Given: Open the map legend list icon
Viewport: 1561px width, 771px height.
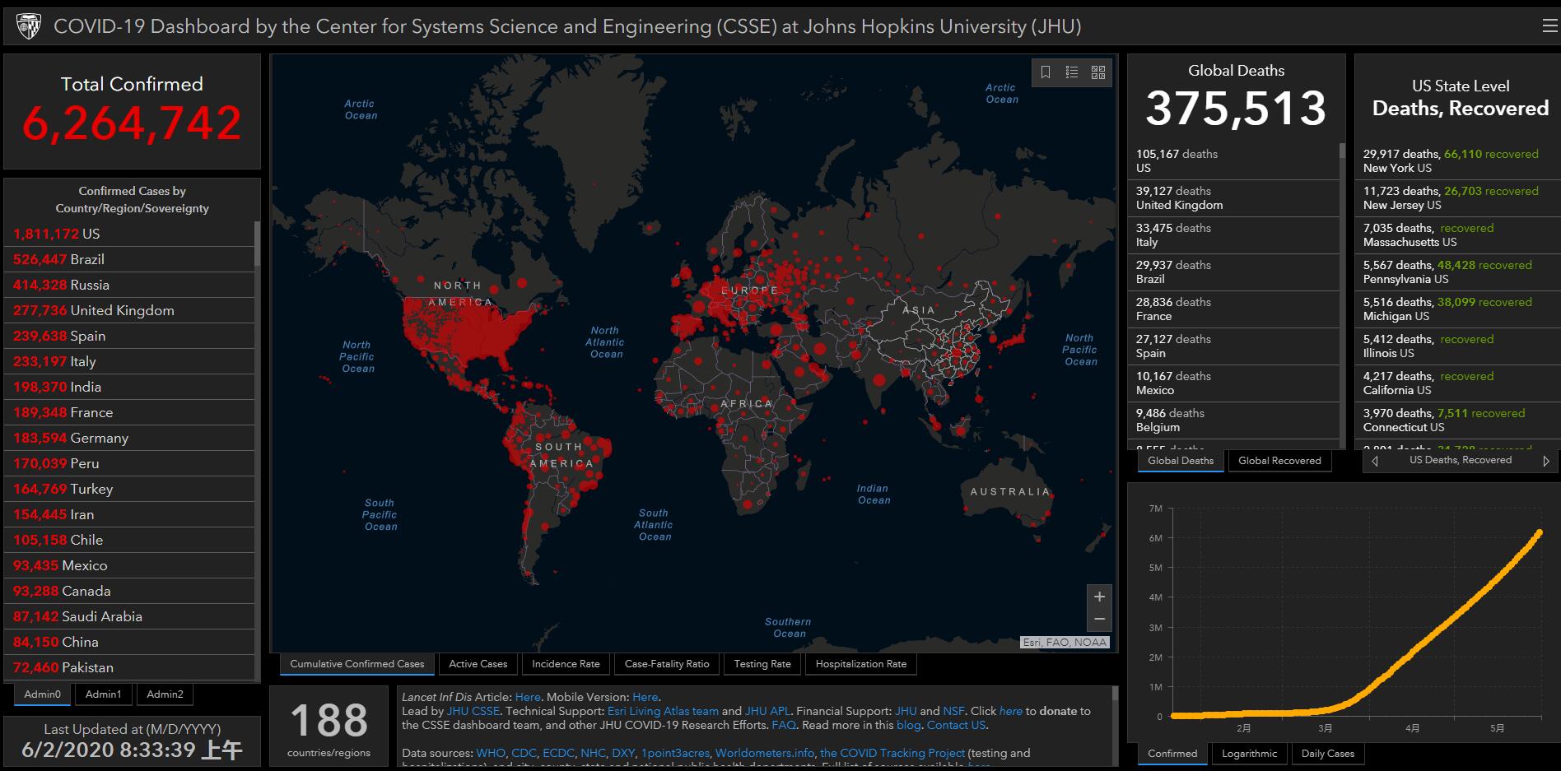Looking at the screenshot, I should point(1071,72).
